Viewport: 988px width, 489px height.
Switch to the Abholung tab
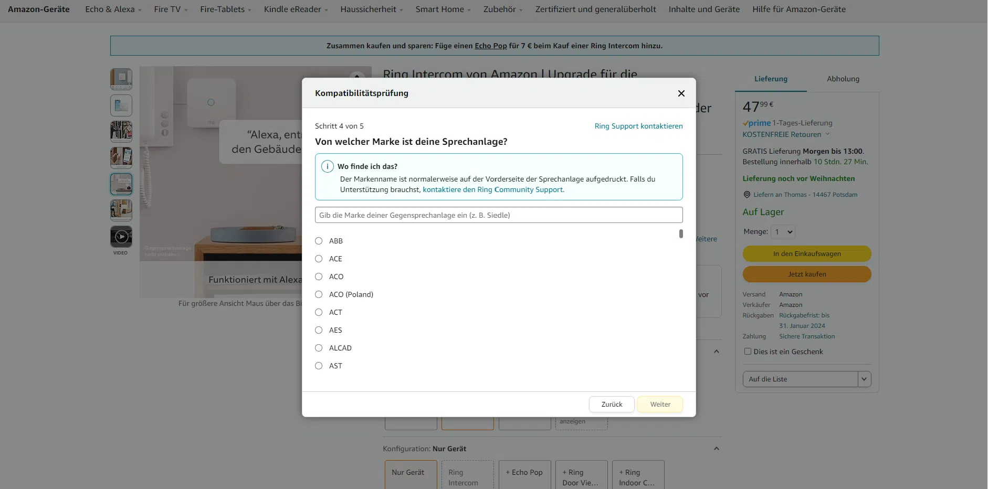[843, 79]
